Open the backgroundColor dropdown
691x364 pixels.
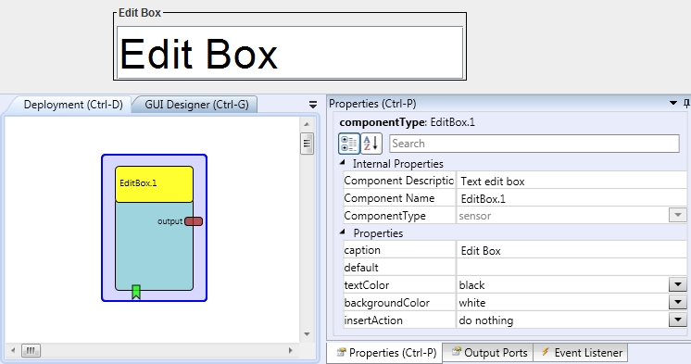678,302
